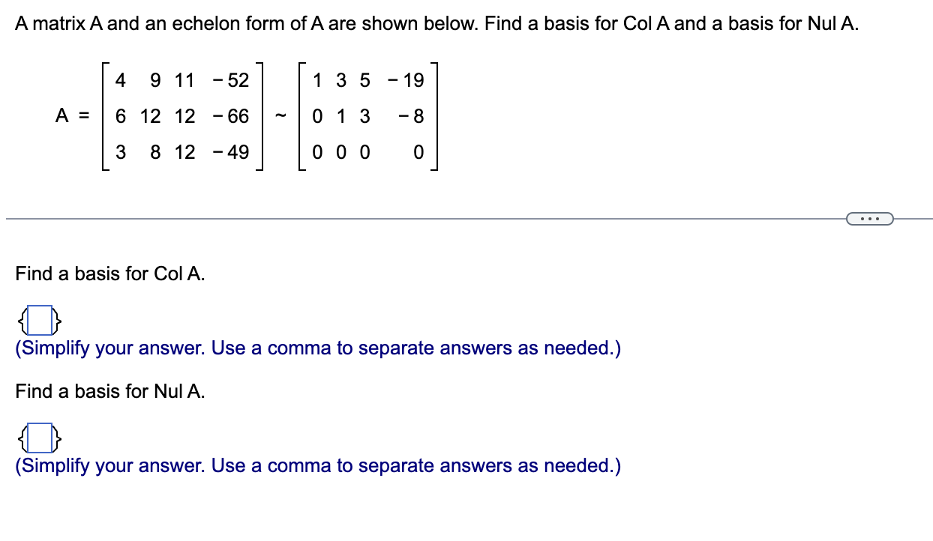The height and width of the screenshot is (541, 933).
Task: Click the left brace of the second answer set
Action: [x=22, y=438]
